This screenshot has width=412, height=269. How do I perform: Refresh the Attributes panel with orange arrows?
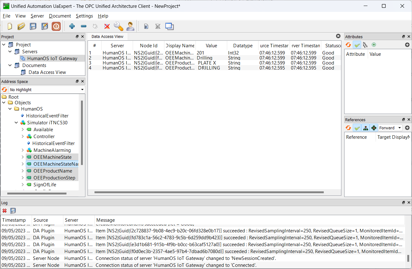tap(348, 45)
